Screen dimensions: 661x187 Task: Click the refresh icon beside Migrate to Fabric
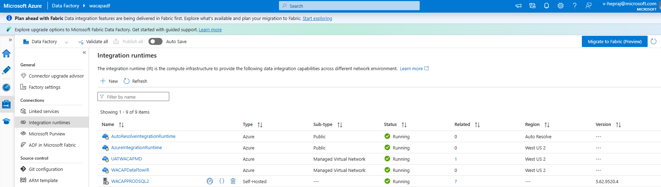(x=654, y=41)
